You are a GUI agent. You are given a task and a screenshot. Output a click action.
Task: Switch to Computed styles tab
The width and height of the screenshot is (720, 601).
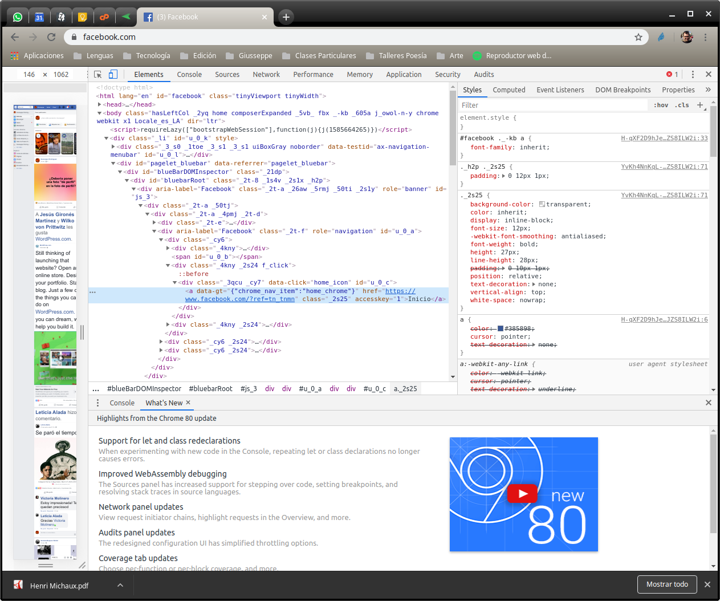coord(509,90)
